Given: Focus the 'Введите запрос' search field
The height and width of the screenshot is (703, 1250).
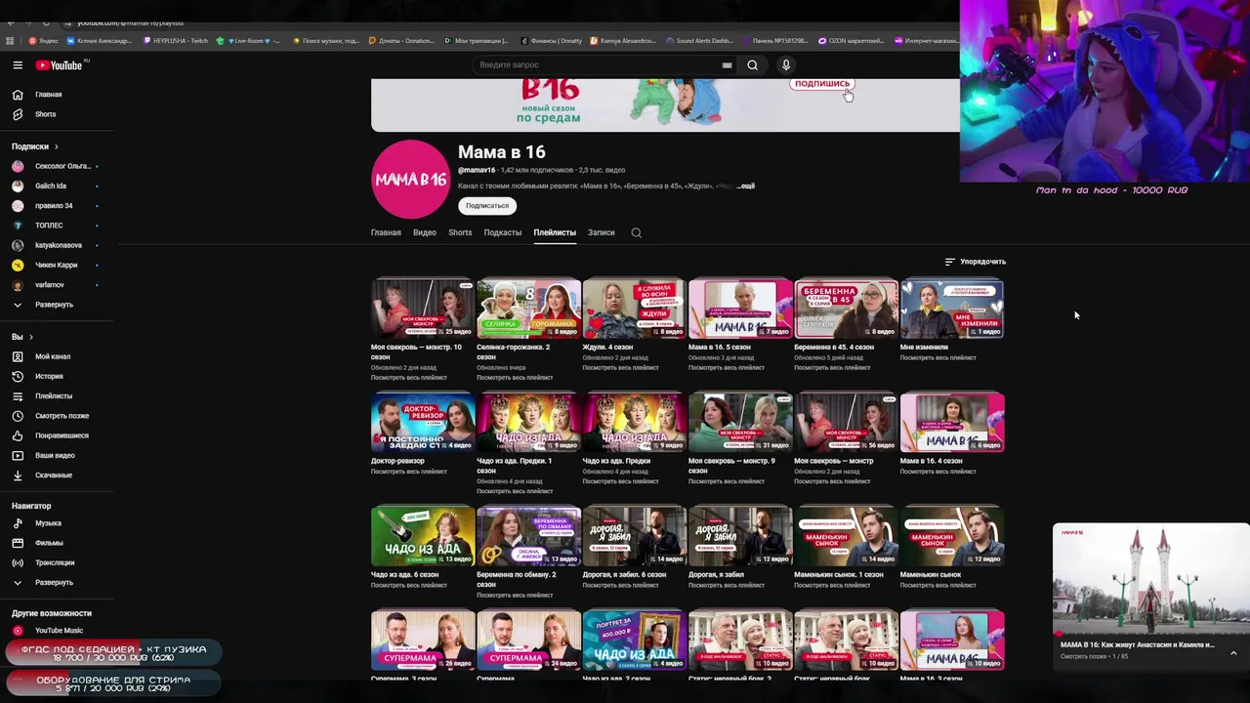Looking at the screenshot, I should click(x=598, y=65).
